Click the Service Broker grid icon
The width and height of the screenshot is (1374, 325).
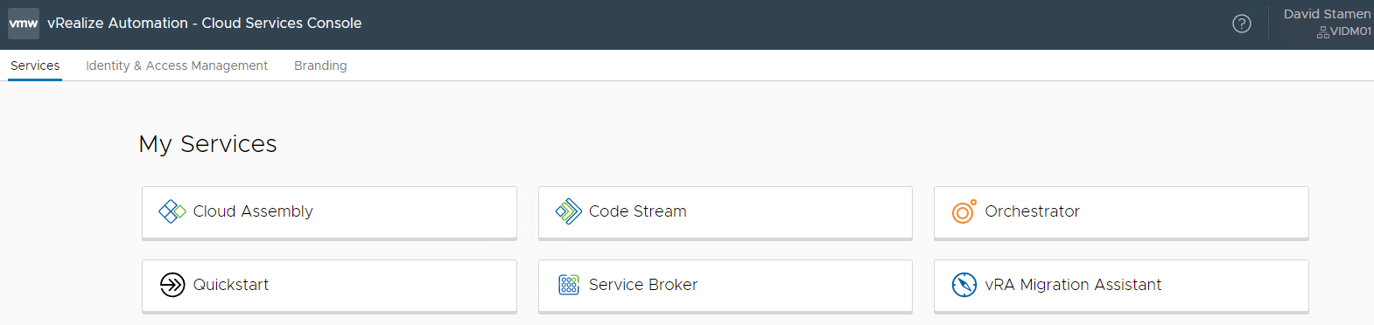pyautogui.click(x=569, y=285)
